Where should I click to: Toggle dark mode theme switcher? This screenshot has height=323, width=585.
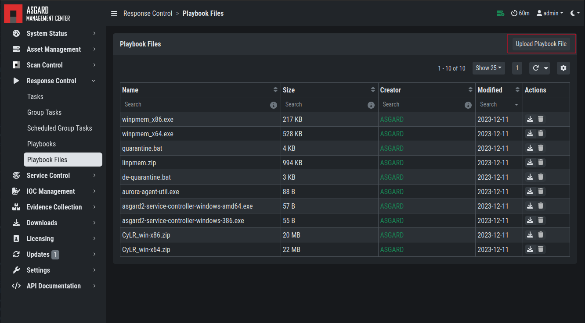575,14
